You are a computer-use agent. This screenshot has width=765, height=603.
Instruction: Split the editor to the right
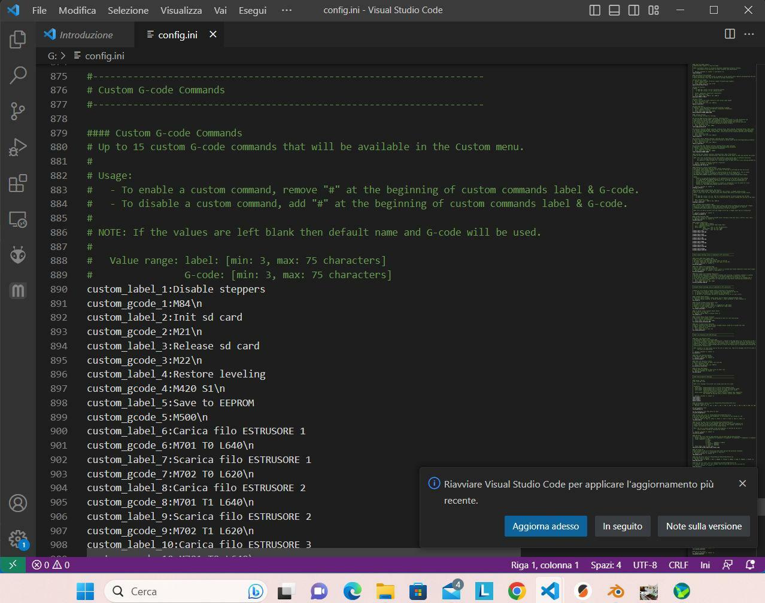[x=730, y=34]
